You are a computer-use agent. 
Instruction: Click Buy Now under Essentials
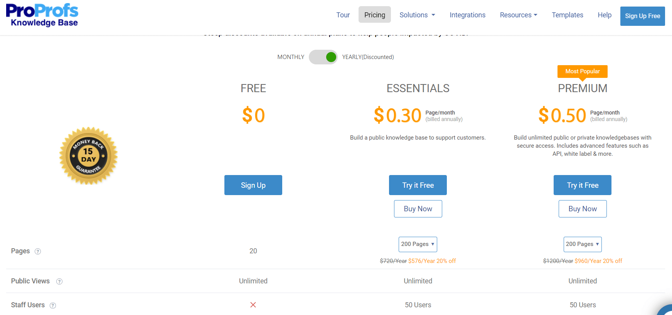418,209
